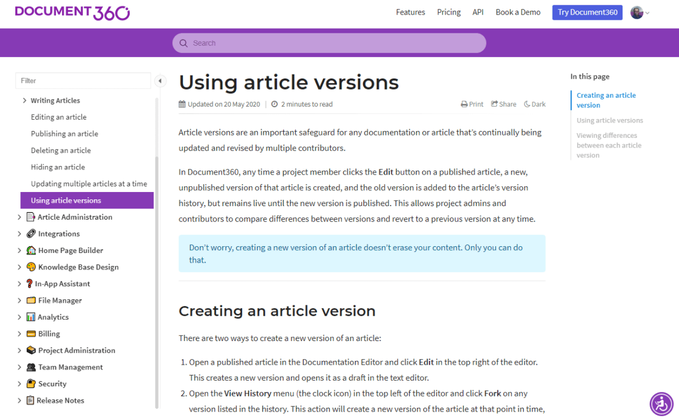Click the Billing card icon
Image resolution: width=679 pixels, height=419 pixels.
pyautogui.click(x=31, y=334)
